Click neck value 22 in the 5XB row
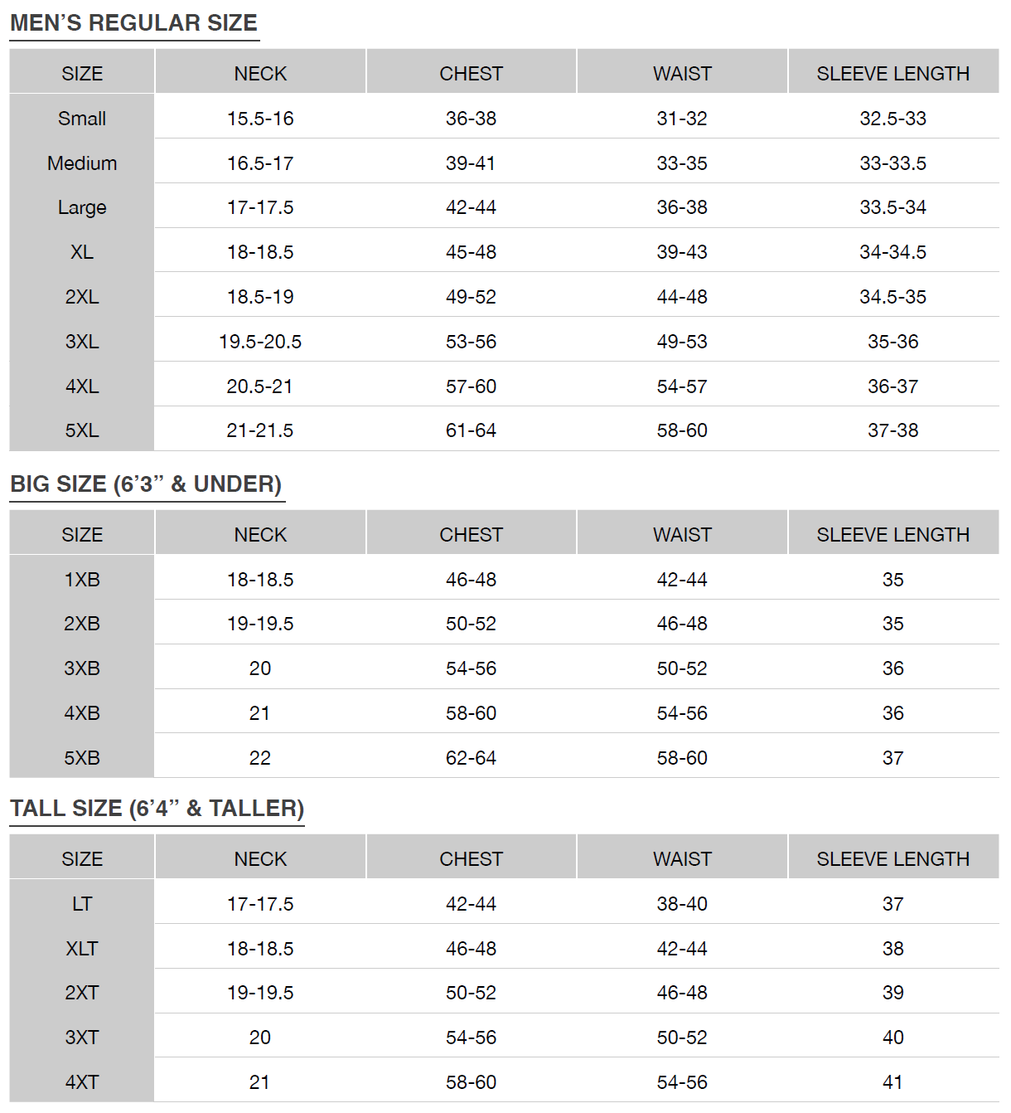Image resolution: width=1011 pixels, height=1113 pixels. tap(260, 758)
